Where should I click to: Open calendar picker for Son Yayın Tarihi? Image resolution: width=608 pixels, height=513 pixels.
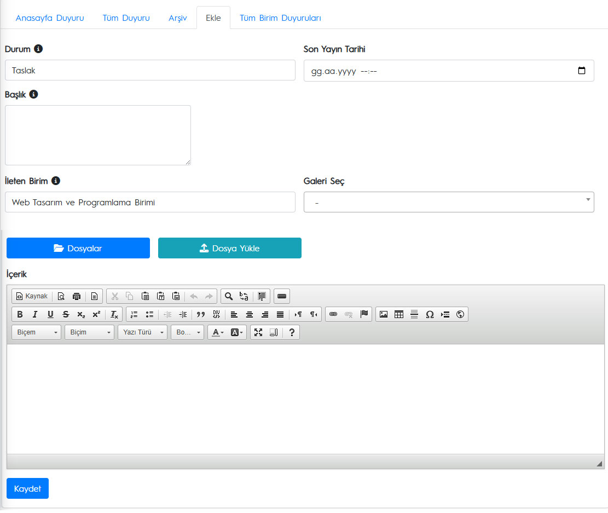(x=581, y=71)
